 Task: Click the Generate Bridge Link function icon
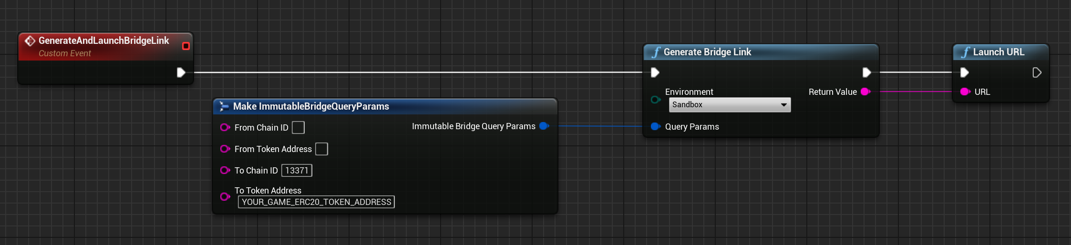tap(656, 52)
